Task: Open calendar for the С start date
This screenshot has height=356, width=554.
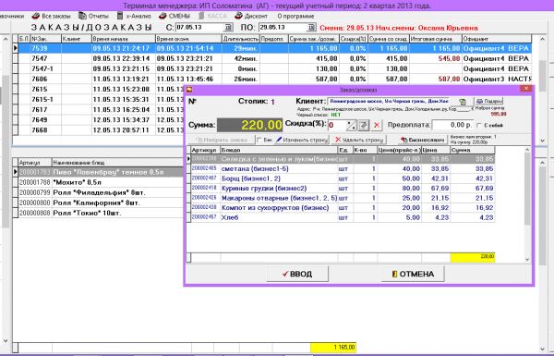Action: pos(228,27)
